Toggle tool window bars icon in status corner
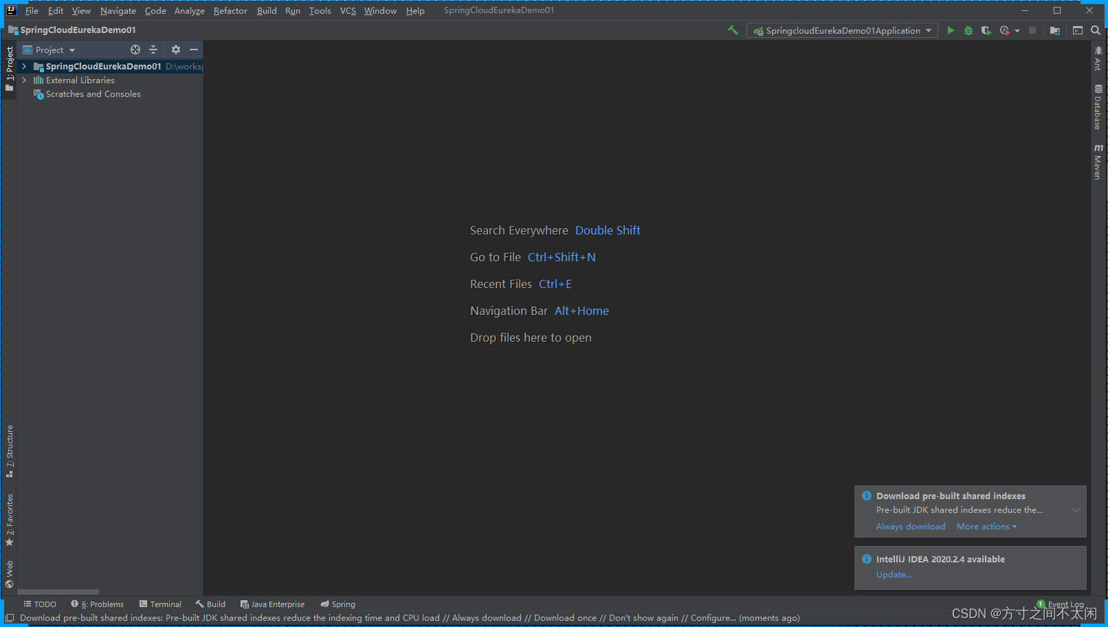The image size is (1108, 627). tap(10, 618)
